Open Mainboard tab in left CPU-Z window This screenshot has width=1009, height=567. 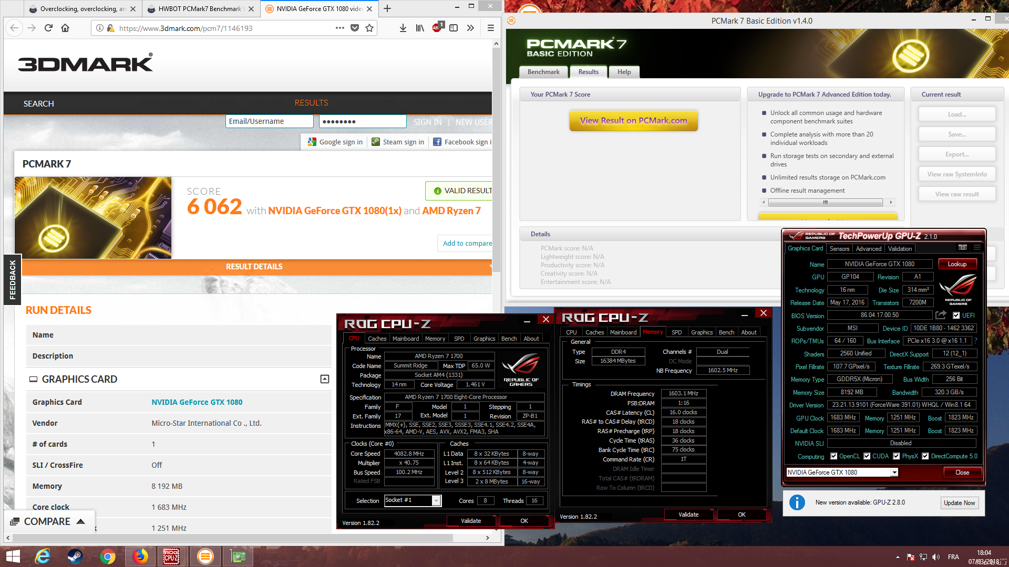tap(406, 339)
